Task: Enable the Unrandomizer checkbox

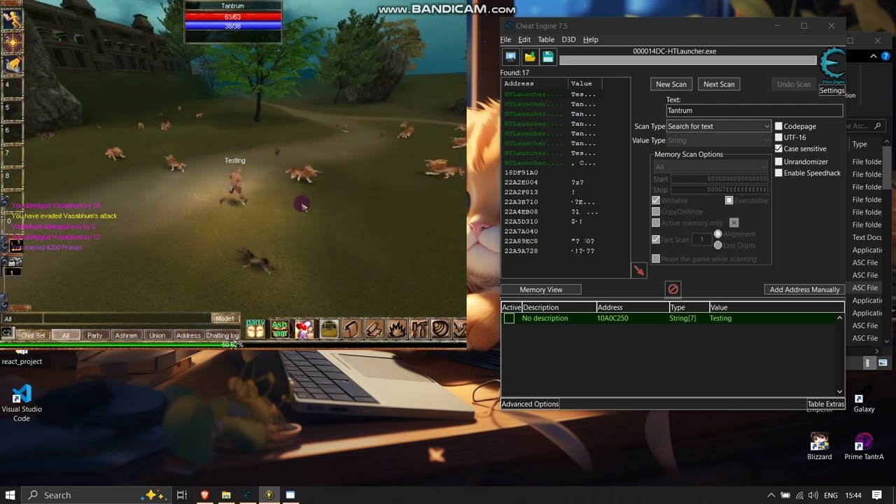Action: pyautogui.click(x=778, y=162)
